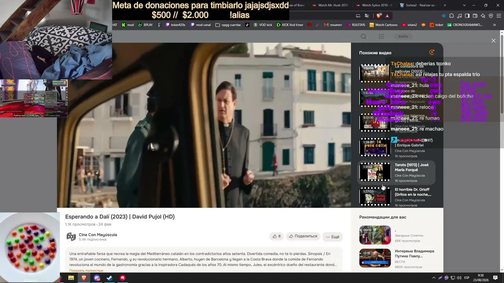The image size is (504, 283).
Task: Open the tab search dropdown arrow
Action: coord(464,5)
